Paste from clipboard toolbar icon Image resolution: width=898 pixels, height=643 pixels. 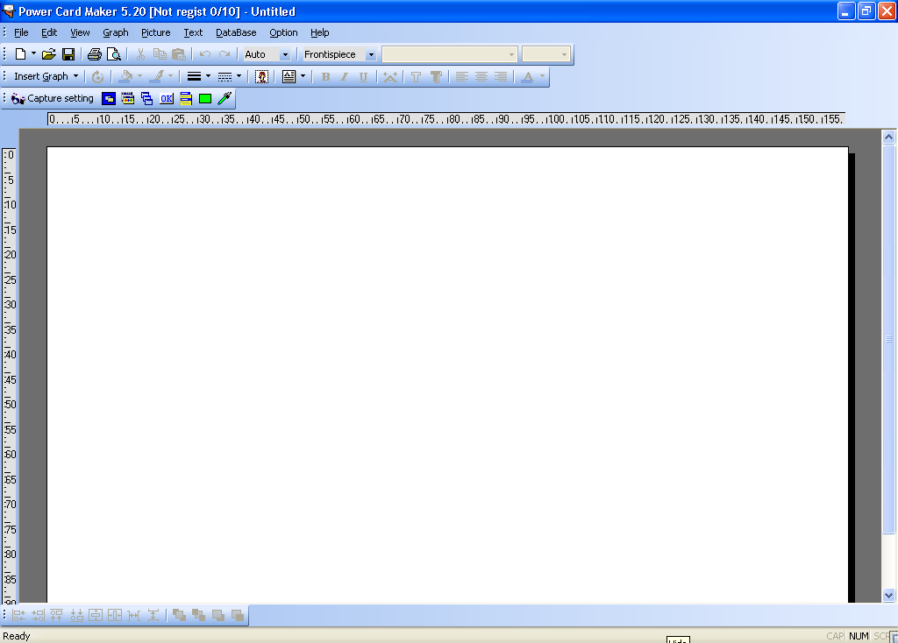179,54
